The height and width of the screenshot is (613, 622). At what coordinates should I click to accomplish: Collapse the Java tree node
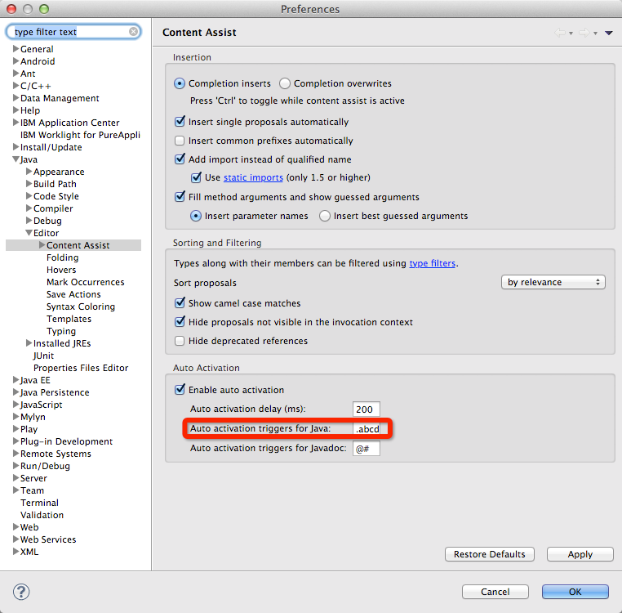pyautogui.click(x=16, y=159)
